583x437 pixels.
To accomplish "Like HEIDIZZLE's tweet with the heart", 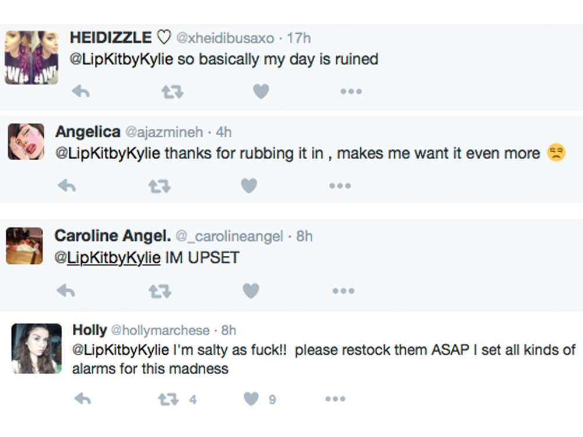I will coord(261,91).
